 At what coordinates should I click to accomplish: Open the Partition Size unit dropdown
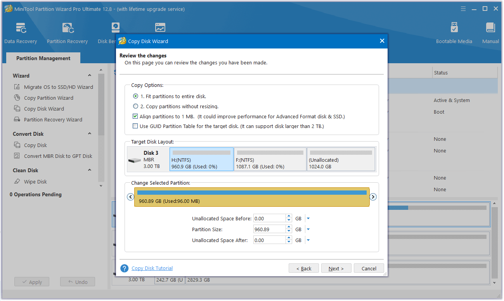click(308, 230)
